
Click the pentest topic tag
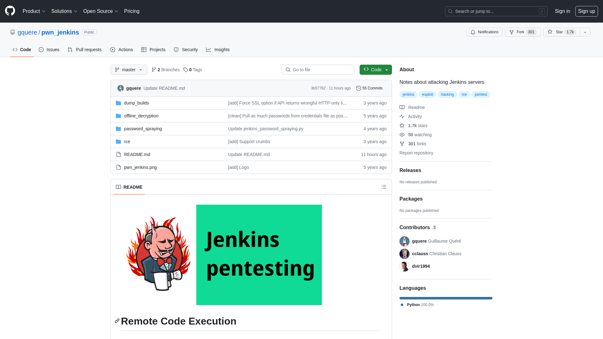pyautogui.click(x=481, y=94)
